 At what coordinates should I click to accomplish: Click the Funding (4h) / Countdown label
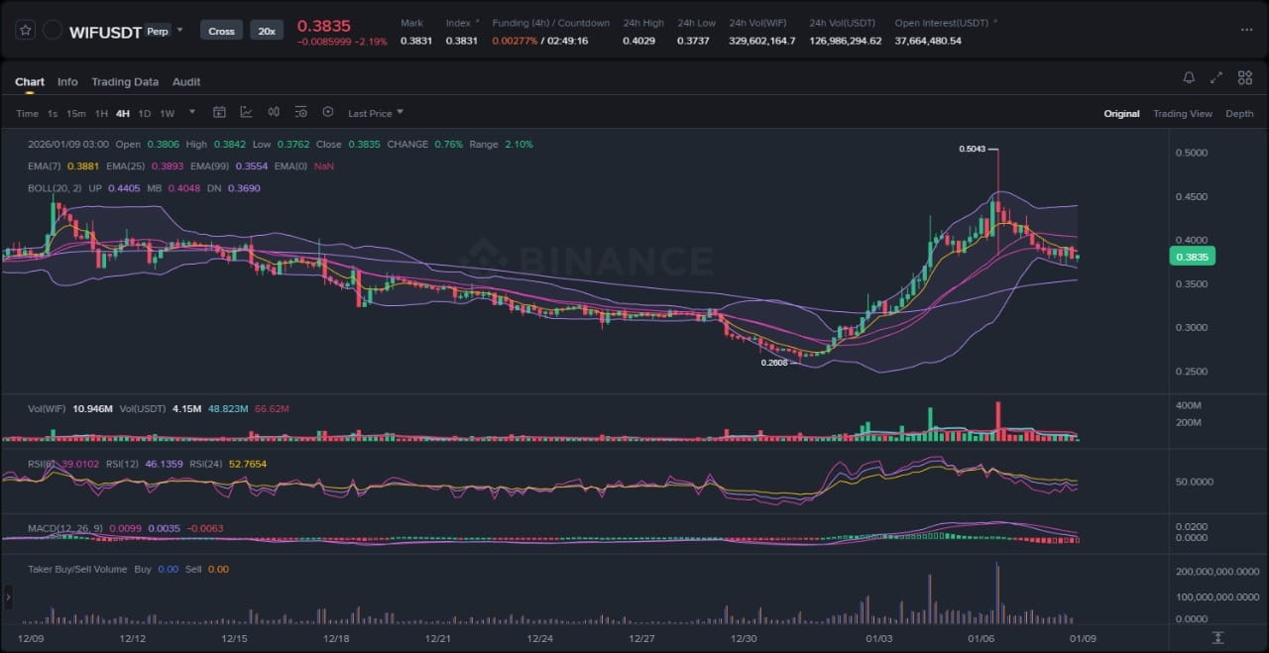(x=551, y=23)
